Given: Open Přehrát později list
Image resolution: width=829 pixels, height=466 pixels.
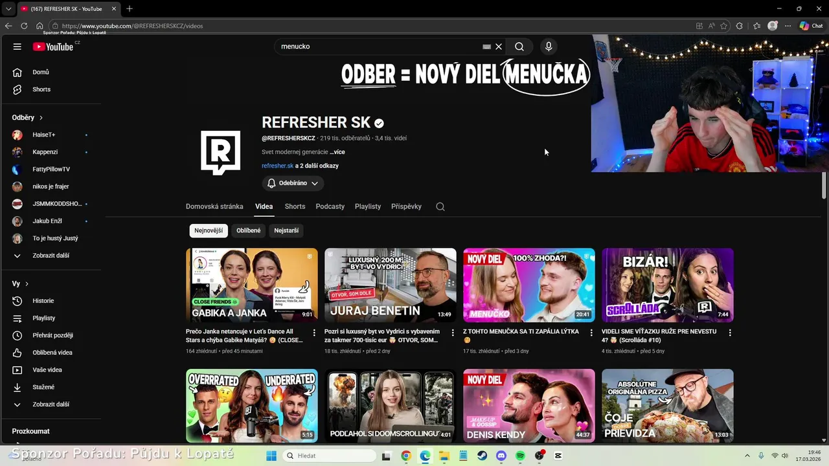Looking at the screenshot, I should pyautogui.click(x=52, y=335).
